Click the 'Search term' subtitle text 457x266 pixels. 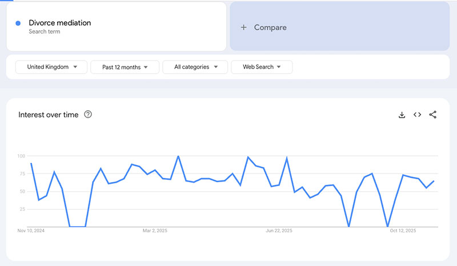click(x=44, y=32)
